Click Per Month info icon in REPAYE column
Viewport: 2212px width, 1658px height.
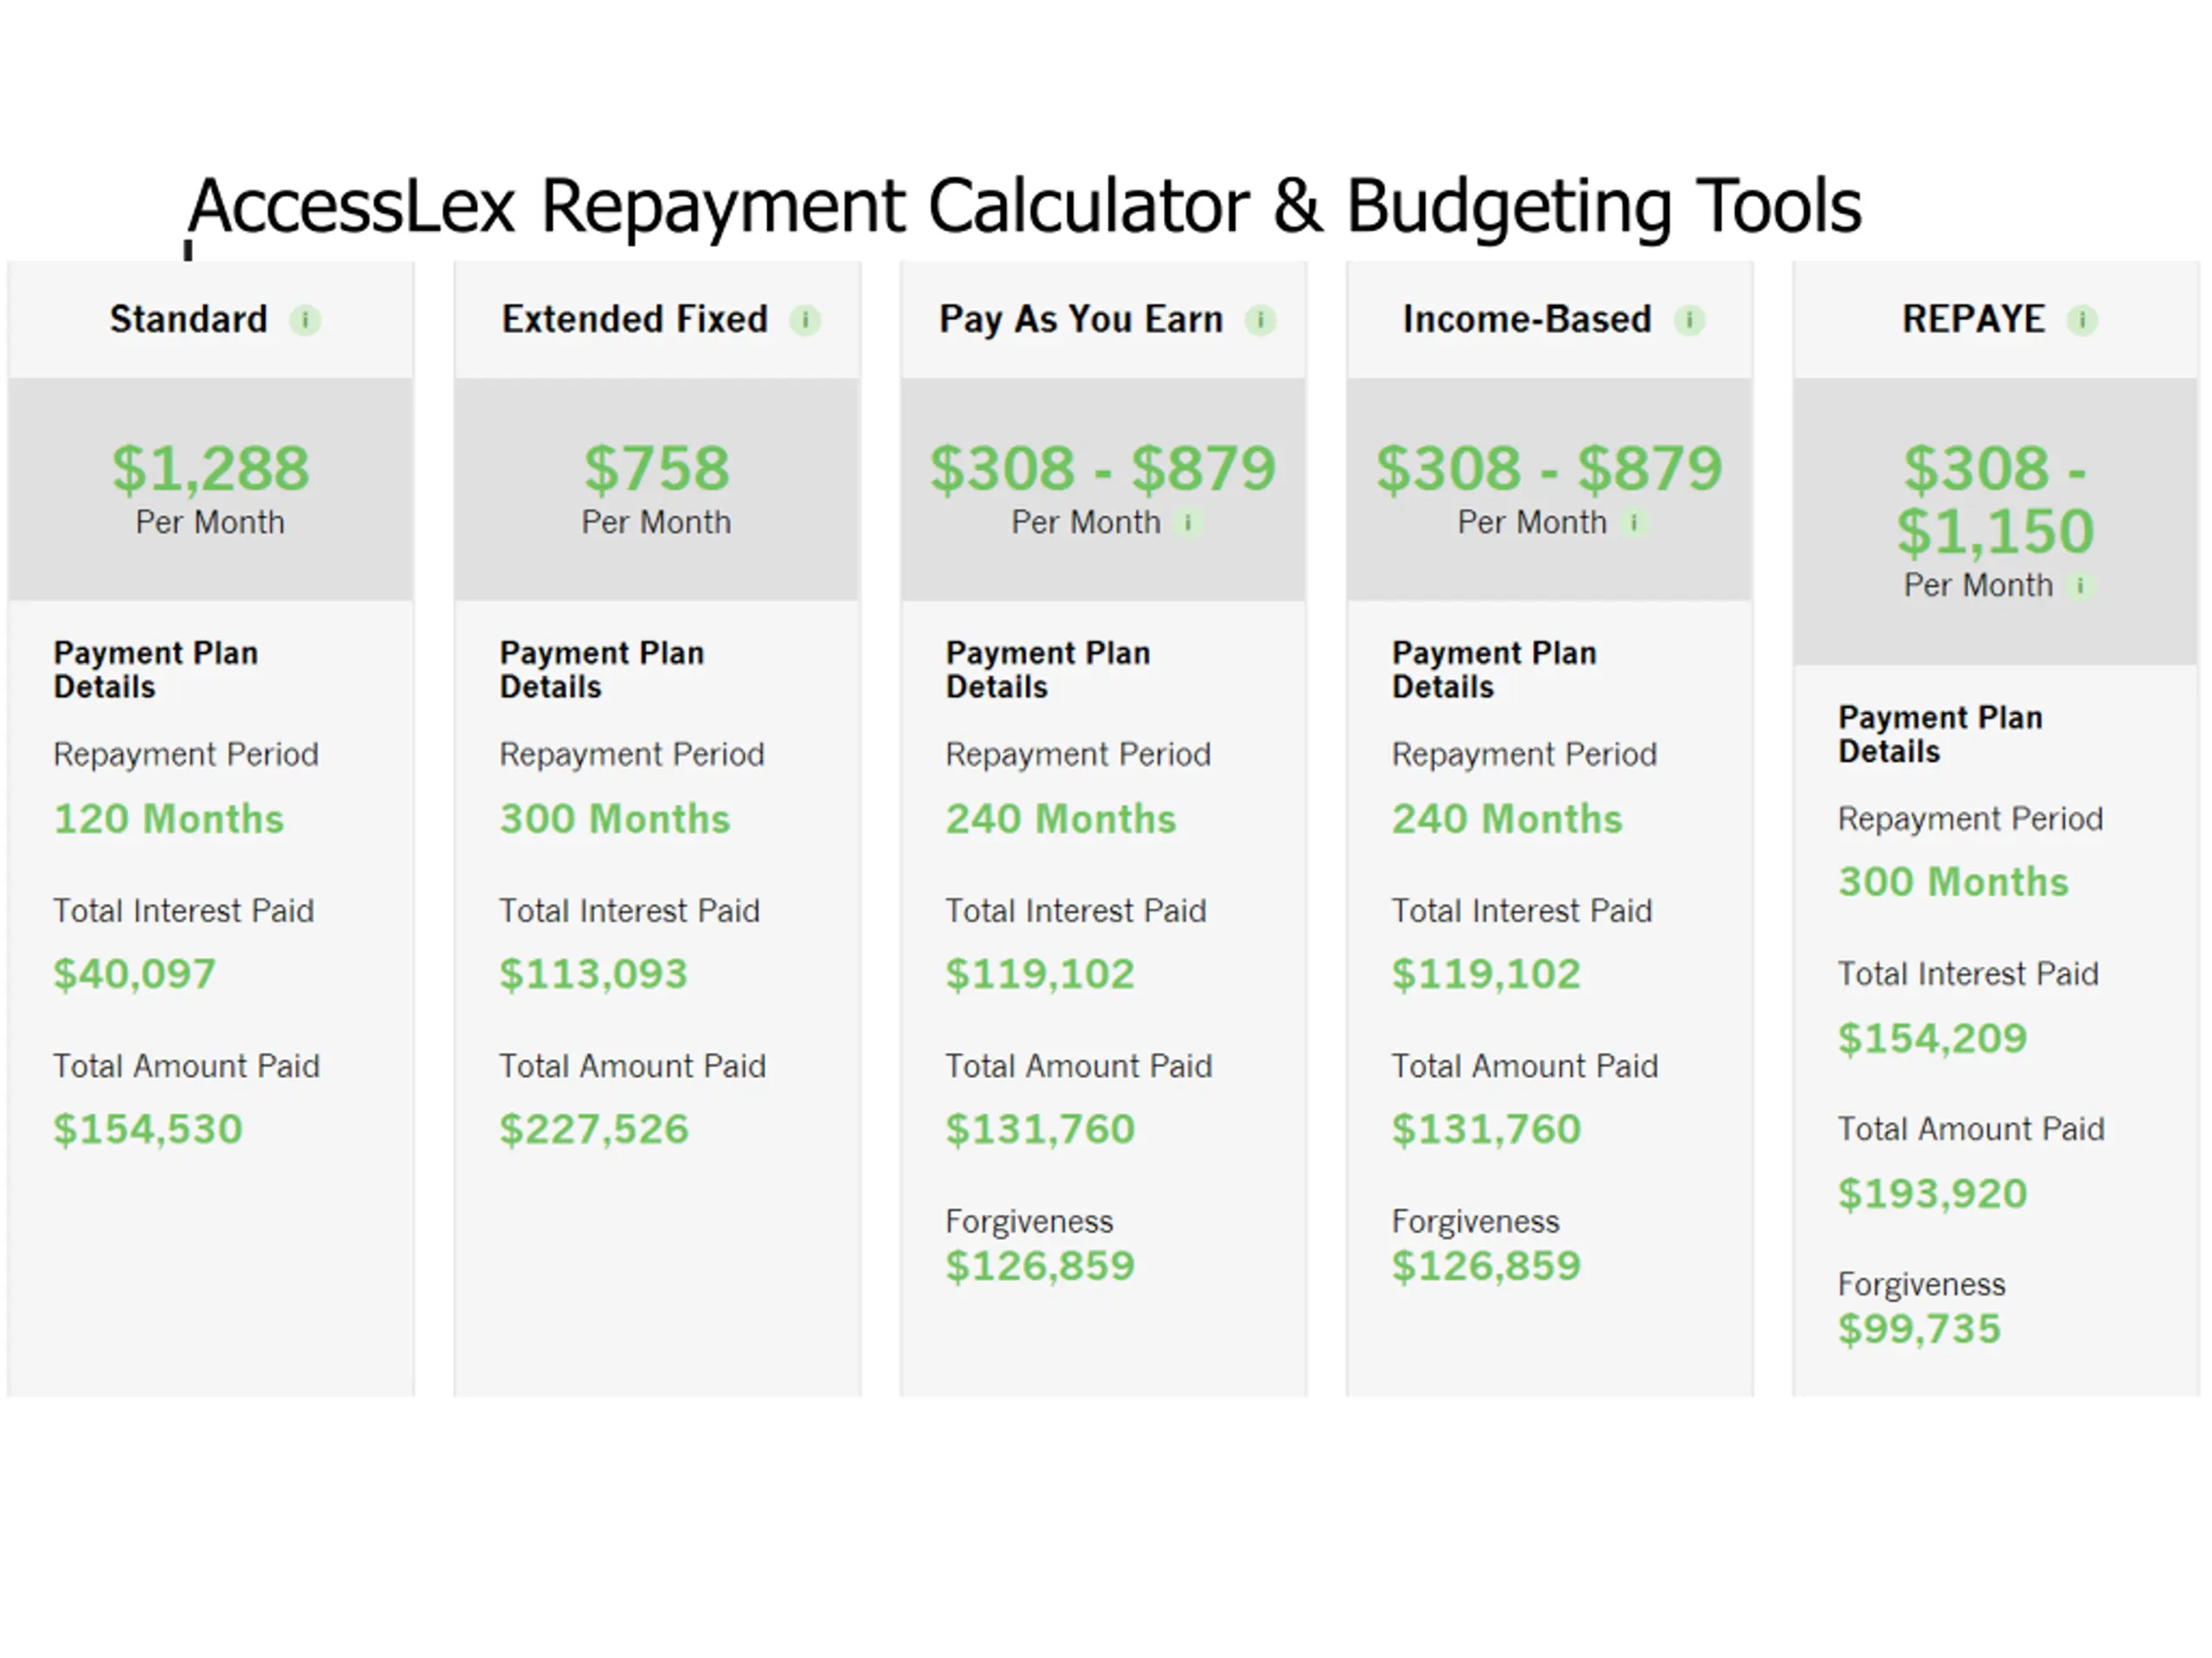(x=2080, y=585)
